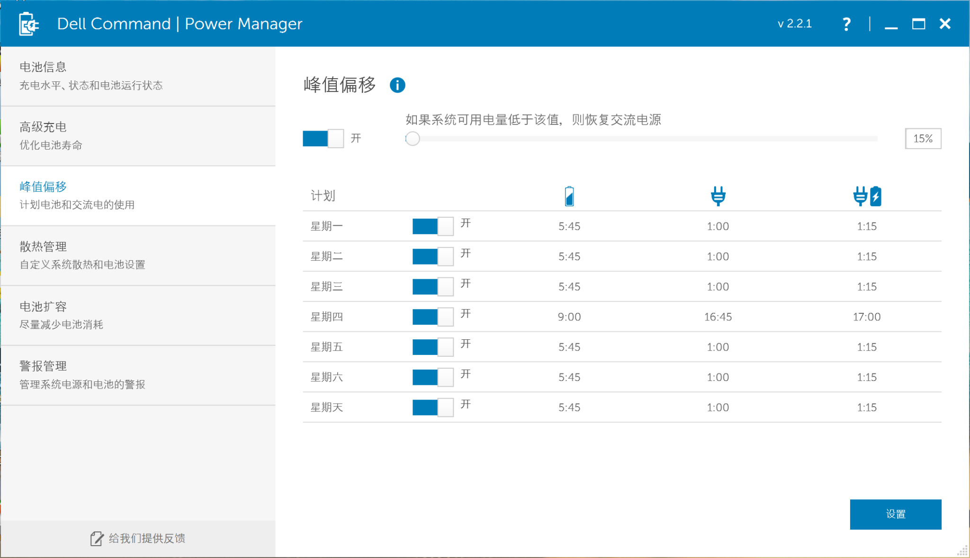Open 给我们提供反馈 feedback link
The height and width of the screenshot is (558, 970).
tap(146, 539)
